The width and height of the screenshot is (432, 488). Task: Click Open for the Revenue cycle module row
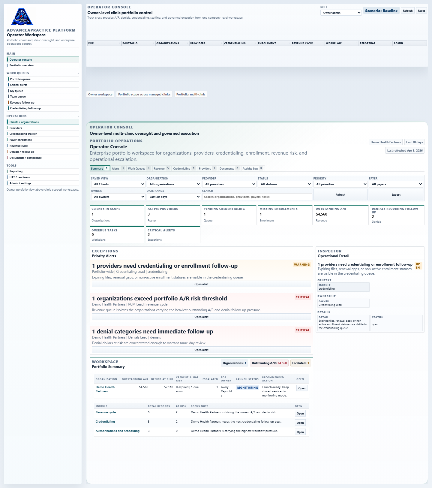(300, 414)
